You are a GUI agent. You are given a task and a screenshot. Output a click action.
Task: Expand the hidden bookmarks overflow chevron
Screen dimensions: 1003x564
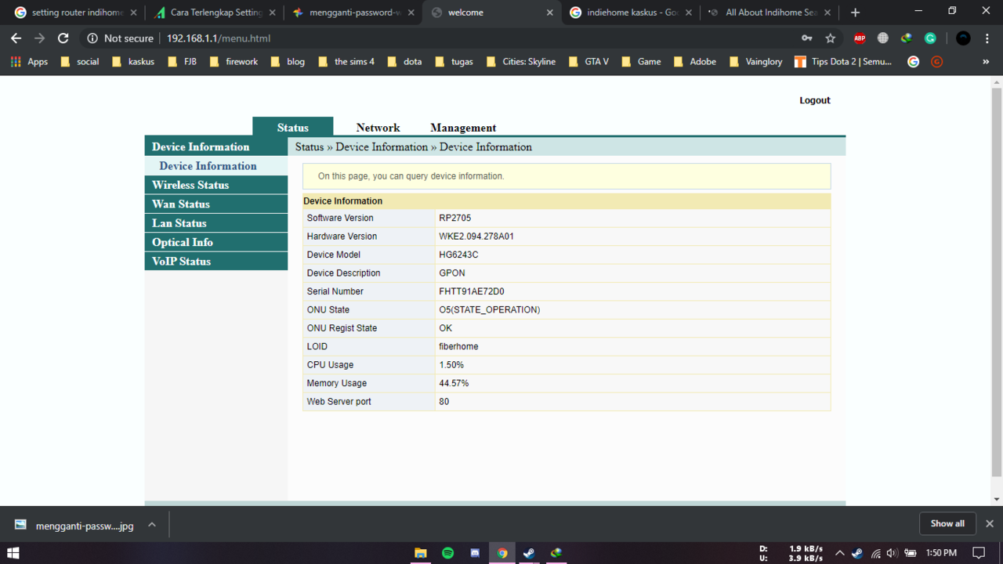click(x=986, y=62)
